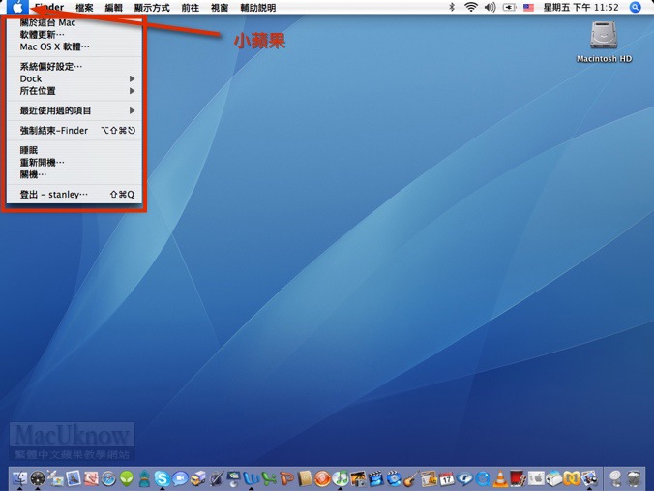The width and height of the screenshot is (654, 491).
Task: Open the Trash in the Dock
Action: click(x=633, y=478)
